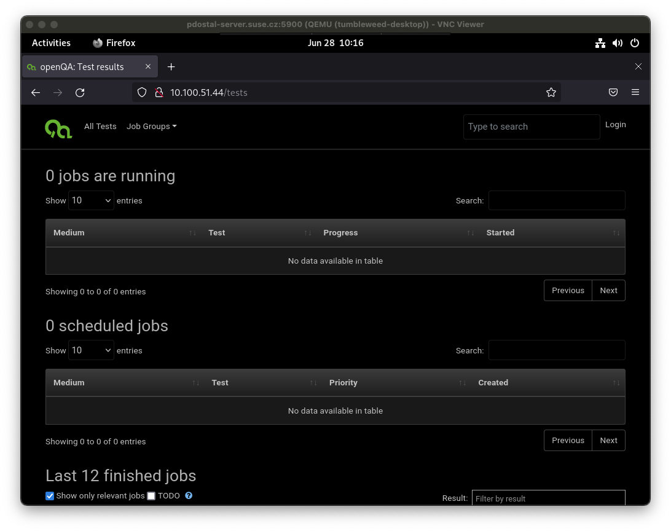Click the '0 jobs are running' heading
671x531 pixels.
[x=111, y=176]
